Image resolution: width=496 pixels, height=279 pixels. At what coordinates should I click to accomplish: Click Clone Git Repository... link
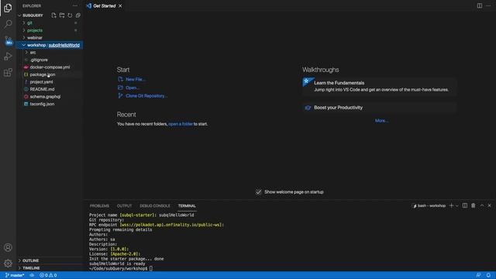click(146, 96)
